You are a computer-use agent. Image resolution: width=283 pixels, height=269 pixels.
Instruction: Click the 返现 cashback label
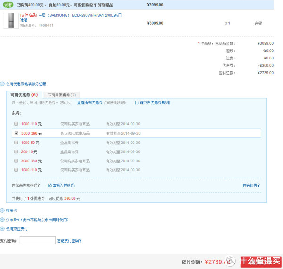pos(231,51)
